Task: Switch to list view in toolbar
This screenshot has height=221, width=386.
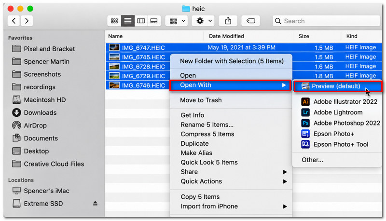Action: 127,21
